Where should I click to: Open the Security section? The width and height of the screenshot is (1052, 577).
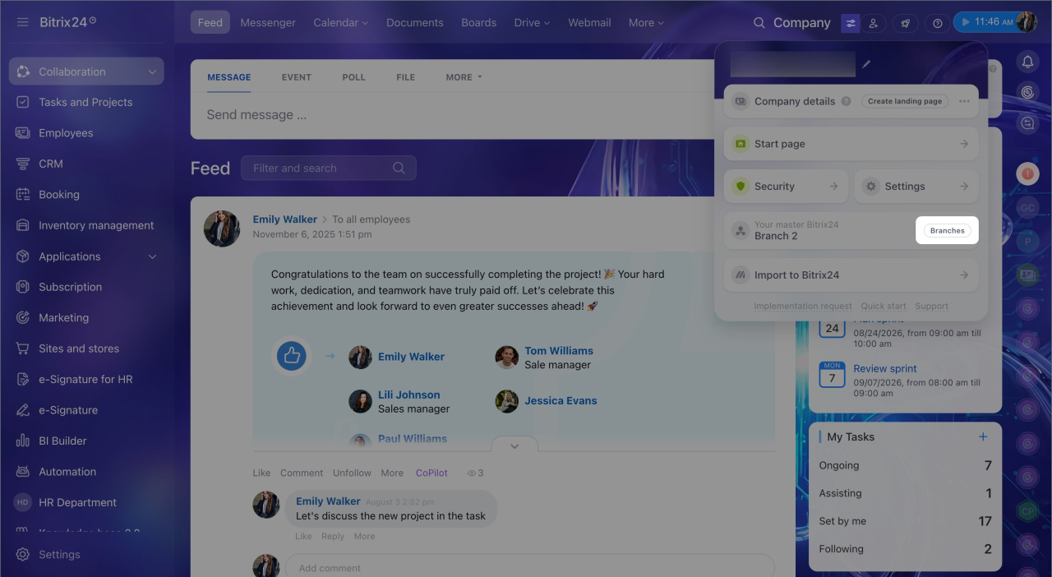[786, 187]
